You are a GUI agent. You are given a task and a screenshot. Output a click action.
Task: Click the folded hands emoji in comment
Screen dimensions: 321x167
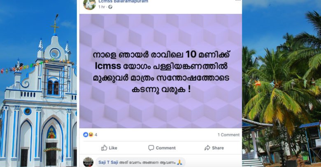[179, 162]
